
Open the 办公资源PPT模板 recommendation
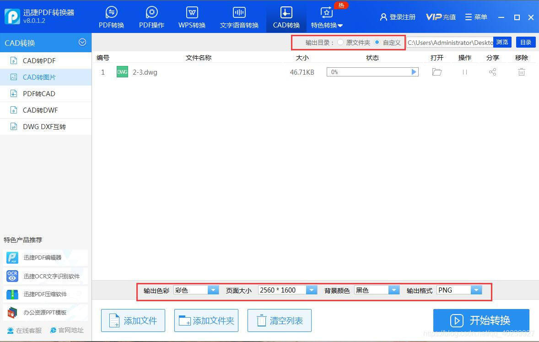45,312
